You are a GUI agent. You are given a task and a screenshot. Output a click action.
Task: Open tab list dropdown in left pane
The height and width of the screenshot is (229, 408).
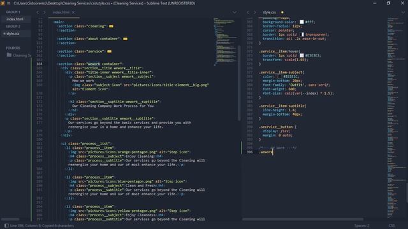coord(235,12)
